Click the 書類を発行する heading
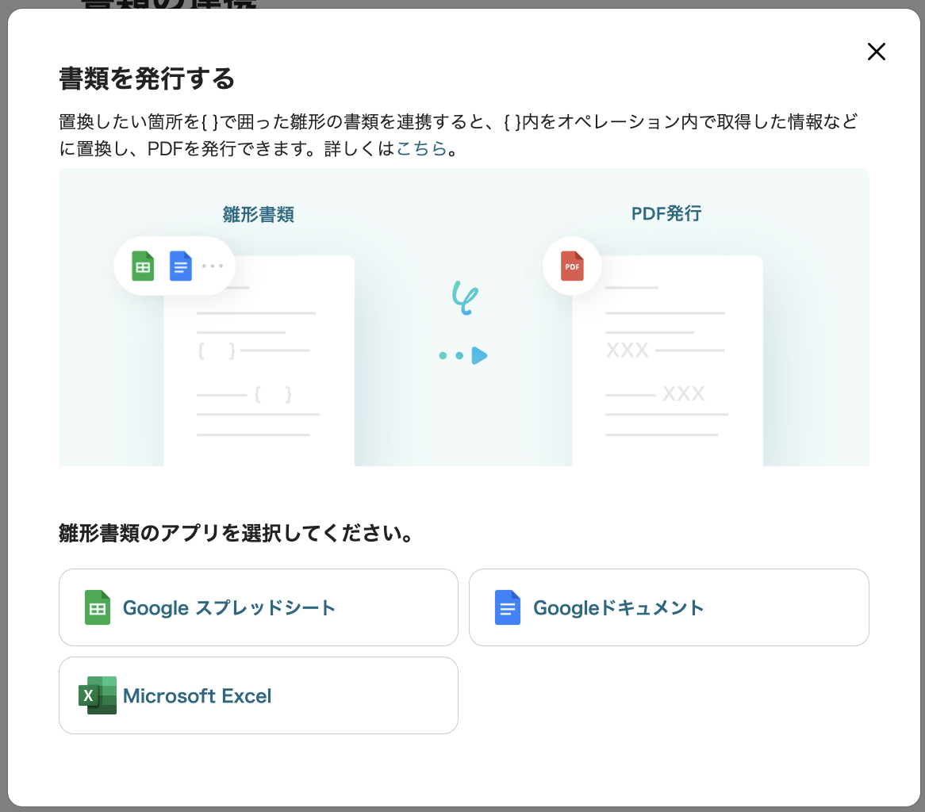This screenshot has width=925, height=812. pos(147,79)
